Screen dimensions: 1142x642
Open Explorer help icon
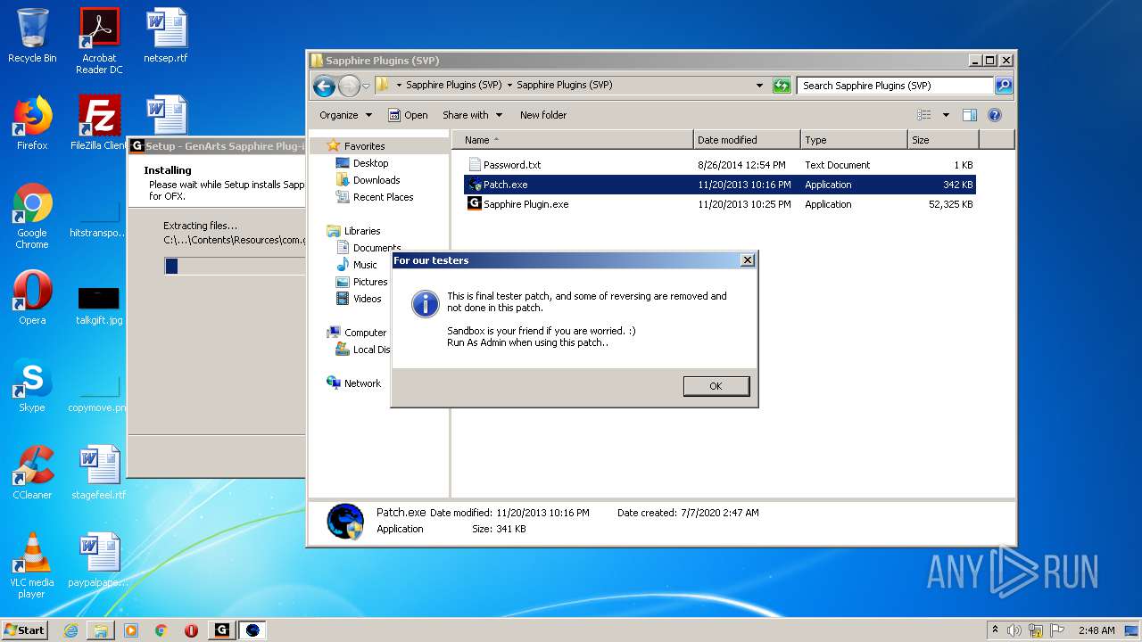[x=995, y=115]
